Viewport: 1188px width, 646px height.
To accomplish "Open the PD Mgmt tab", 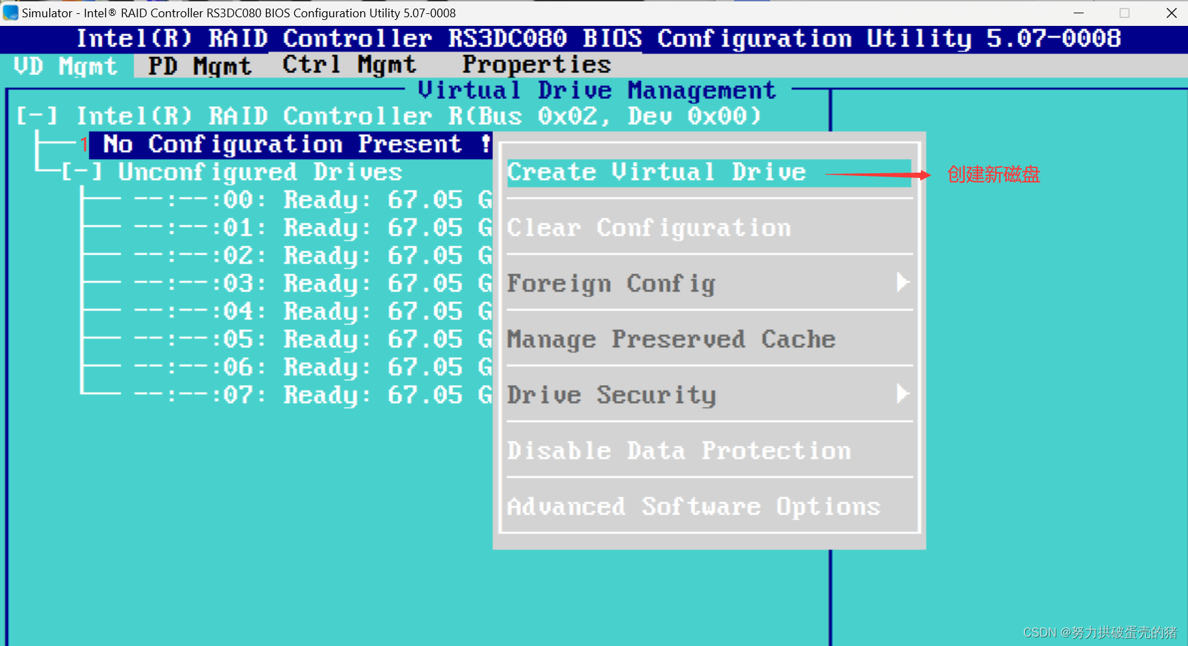I will coord(200,66).
